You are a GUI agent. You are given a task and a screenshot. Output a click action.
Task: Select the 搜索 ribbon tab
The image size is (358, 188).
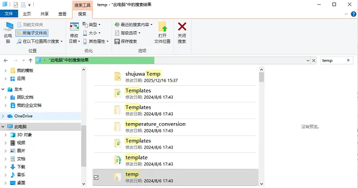click(82, 14)
